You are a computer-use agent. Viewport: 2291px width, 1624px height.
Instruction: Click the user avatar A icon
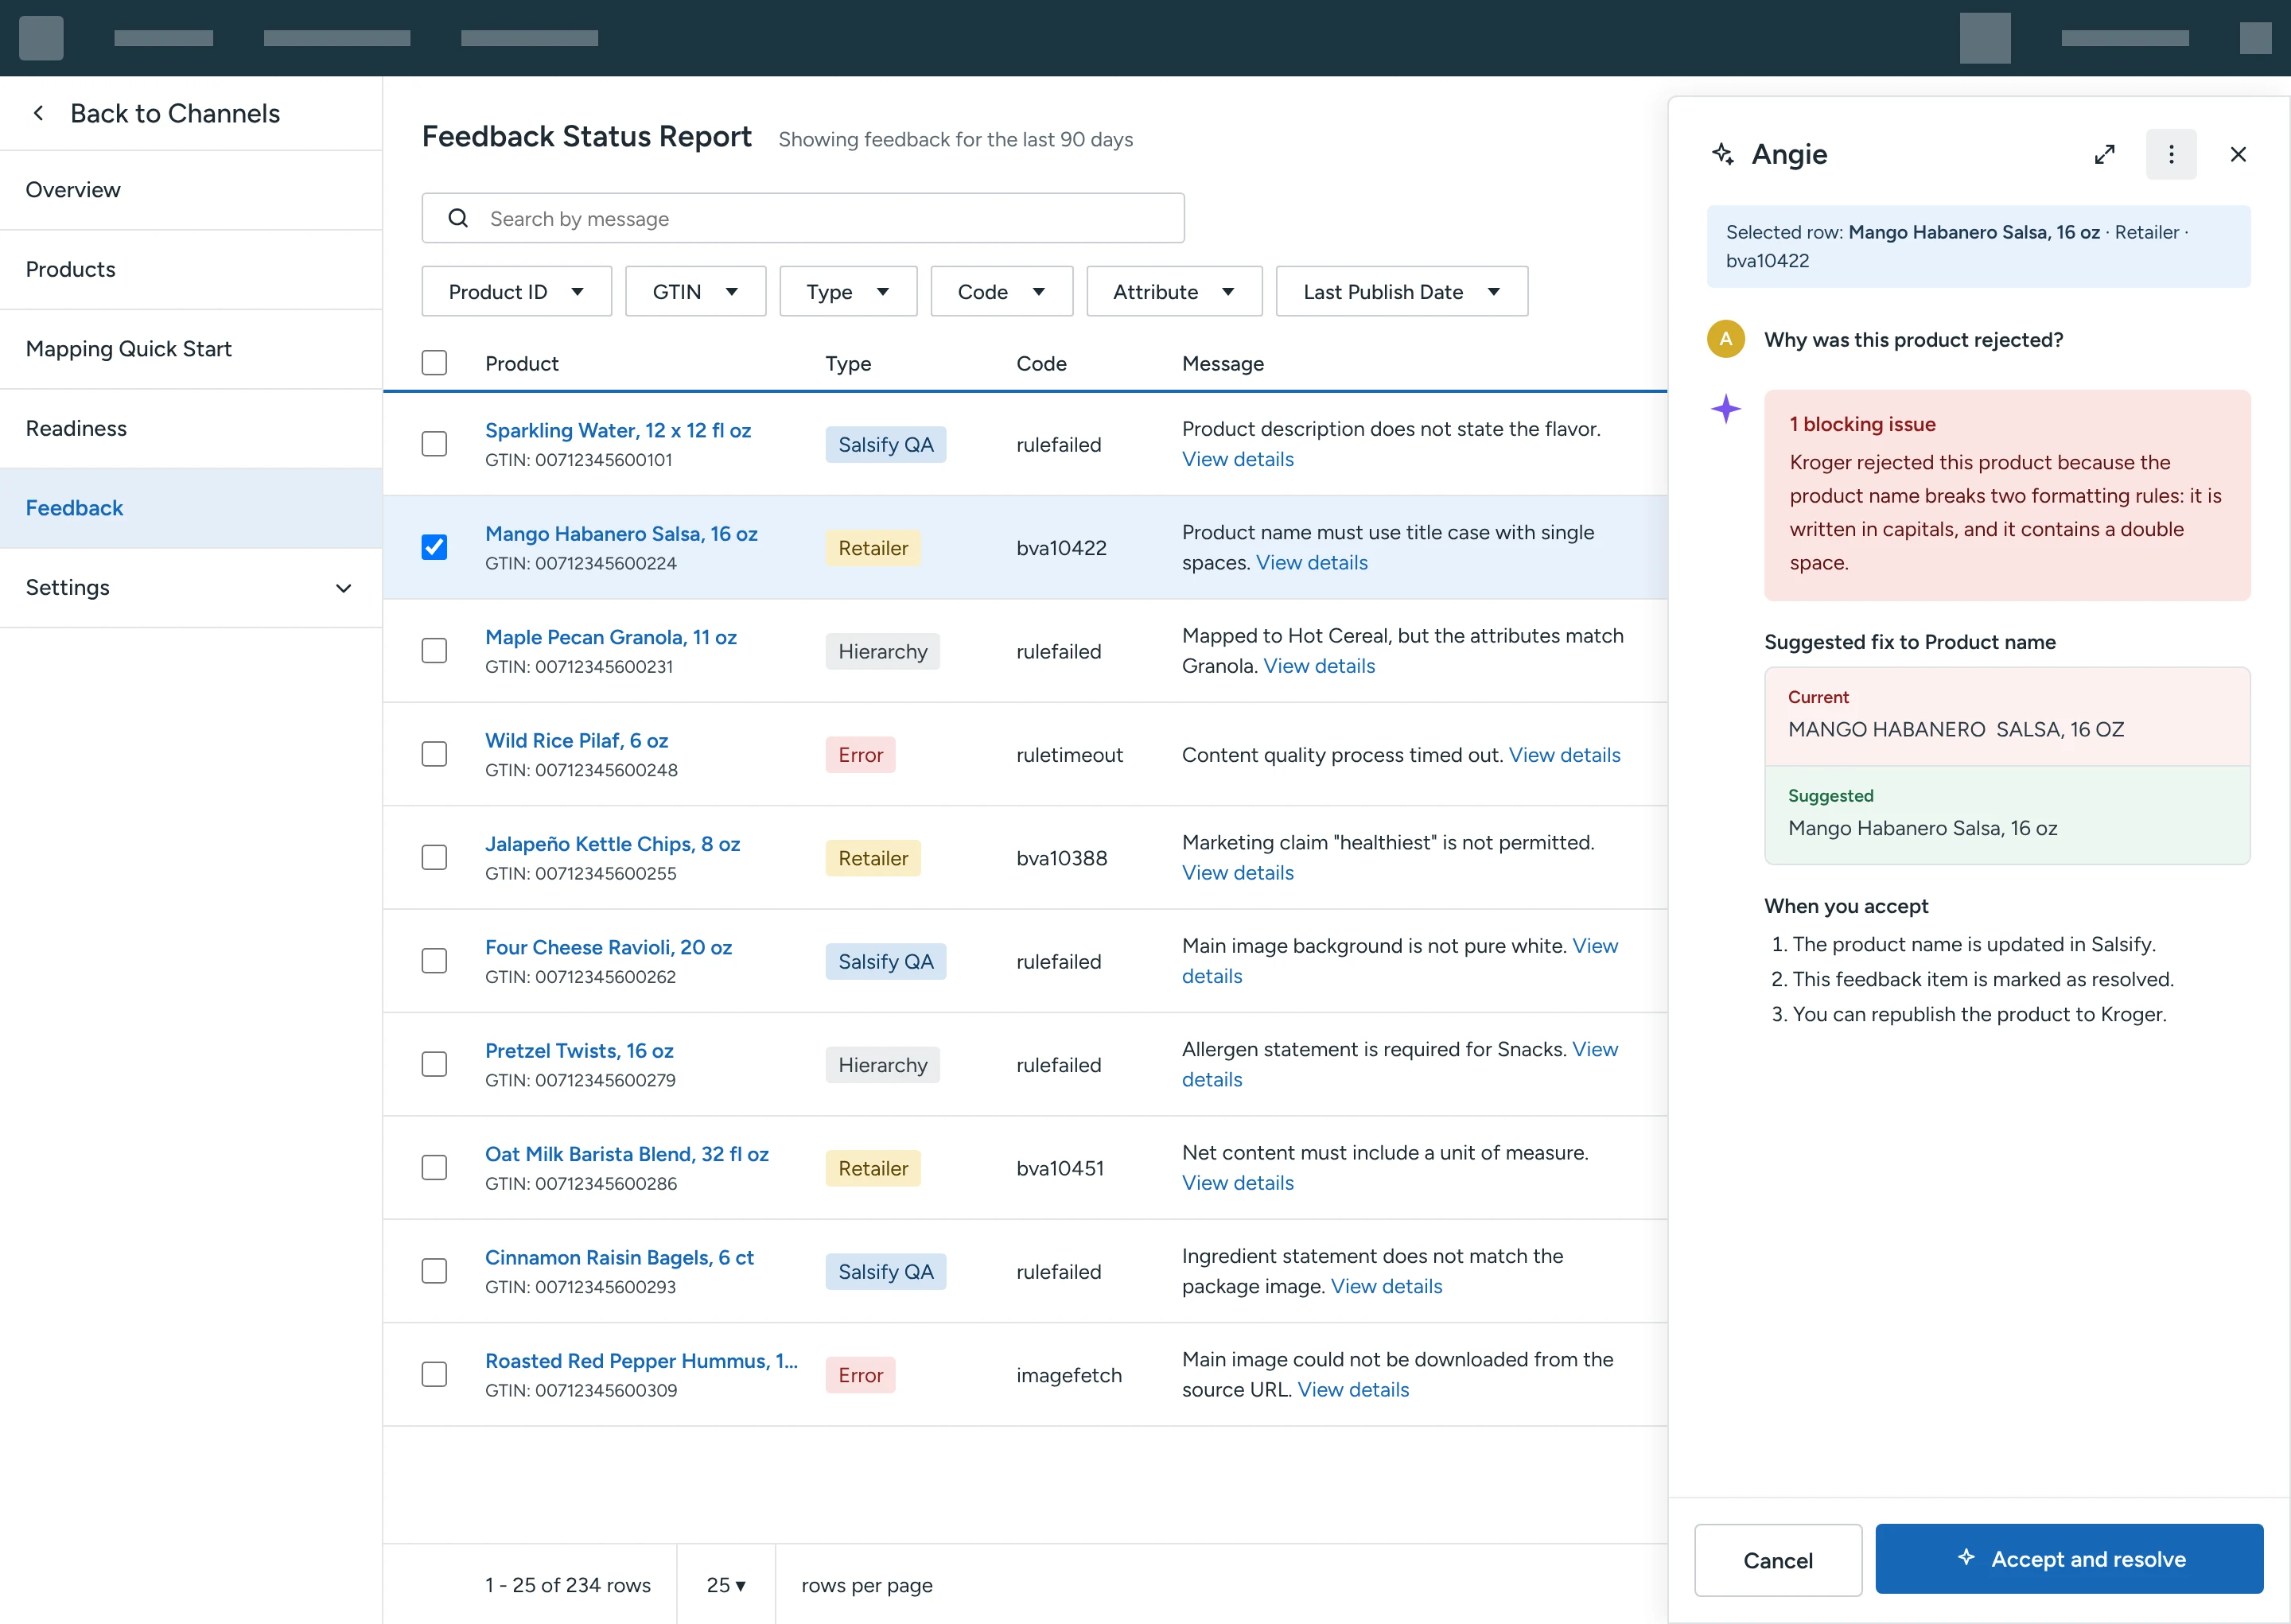click(x=1725, y=339)
